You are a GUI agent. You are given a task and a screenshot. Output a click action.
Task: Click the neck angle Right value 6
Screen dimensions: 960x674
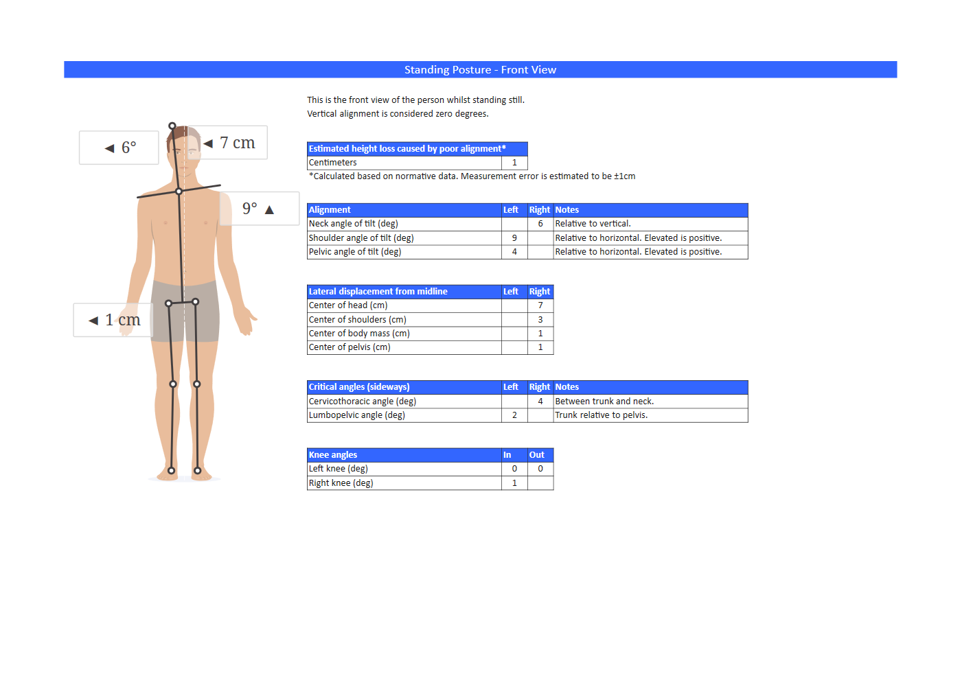540,224
